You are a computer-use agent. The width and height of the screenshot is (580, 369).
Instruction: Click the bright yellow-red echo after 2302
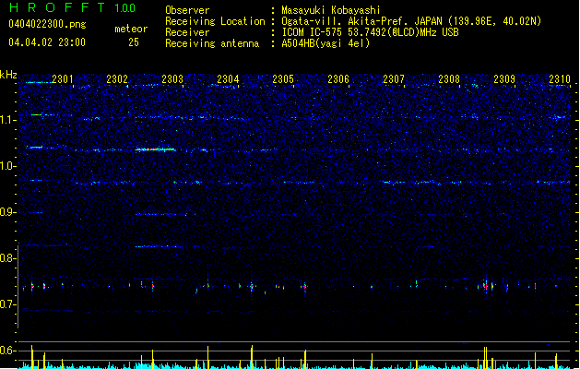pyautogui.click(x=155, y=149)
